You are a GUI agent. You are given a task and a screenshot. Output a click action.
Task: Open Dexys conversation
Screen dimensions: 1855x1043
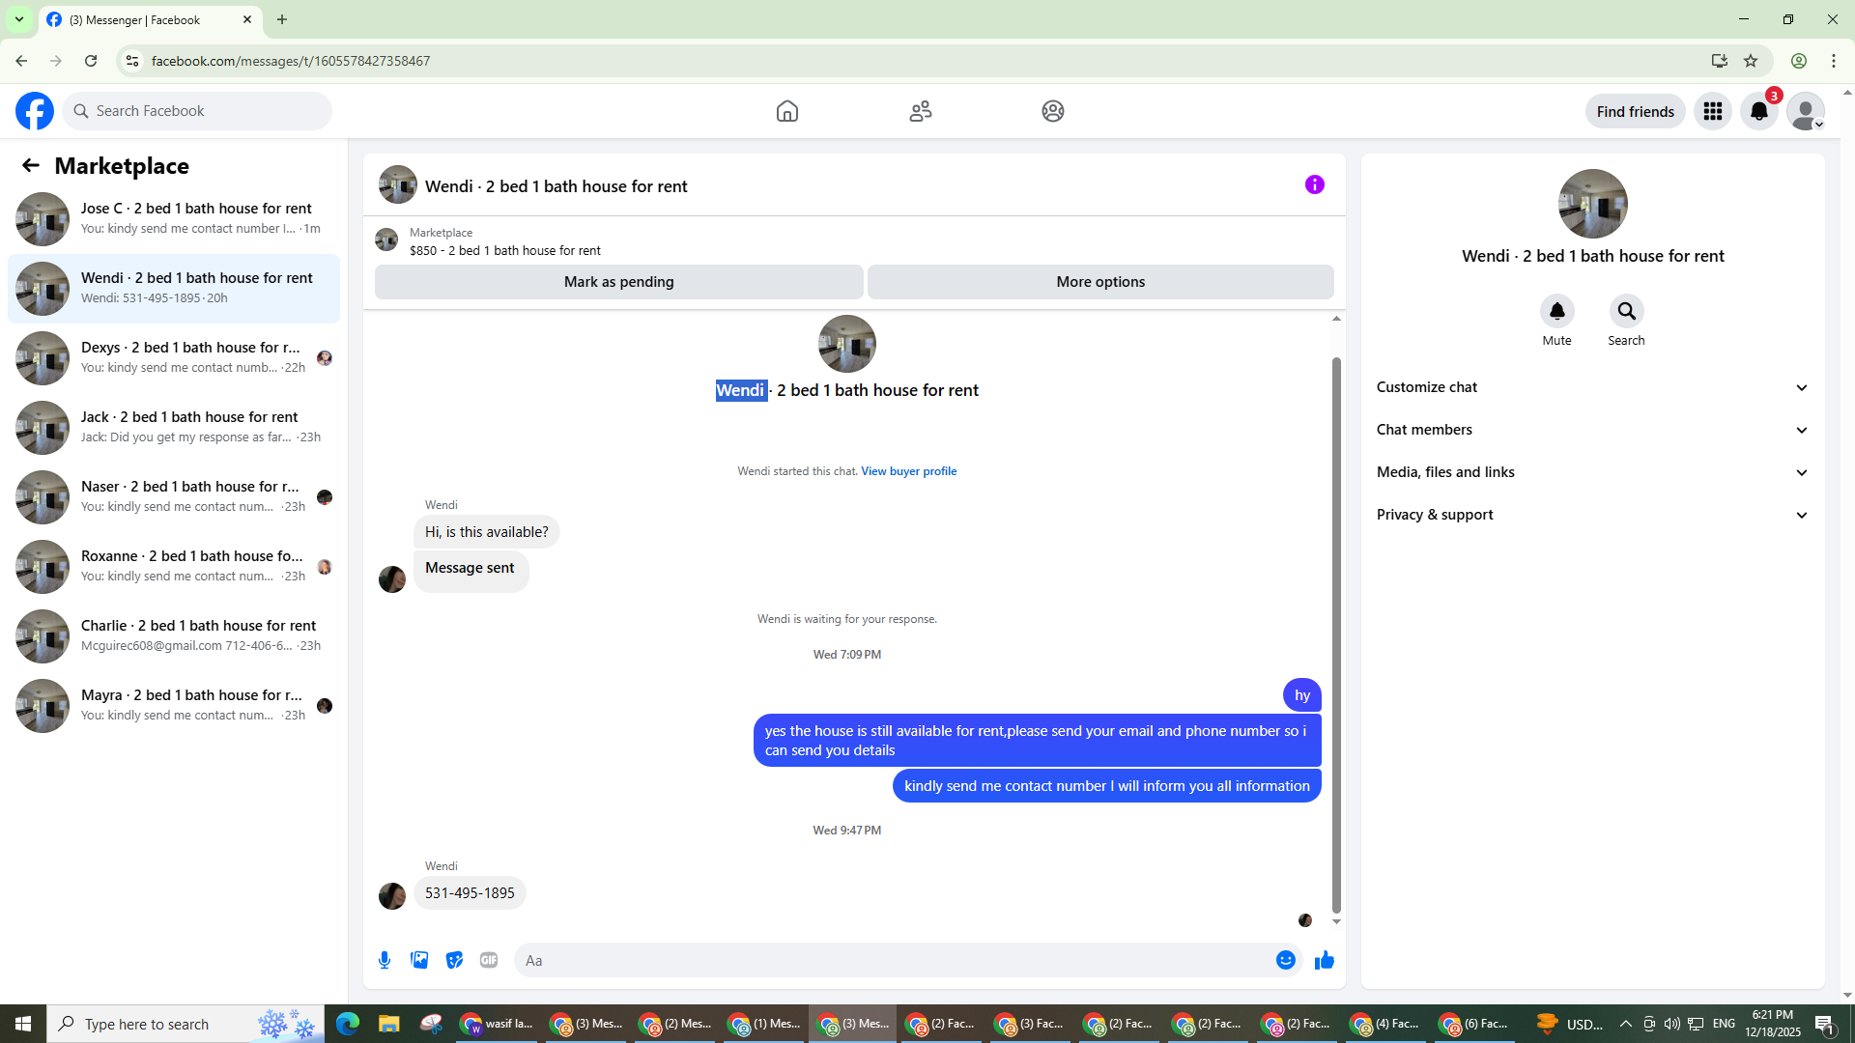pos(174,358)
